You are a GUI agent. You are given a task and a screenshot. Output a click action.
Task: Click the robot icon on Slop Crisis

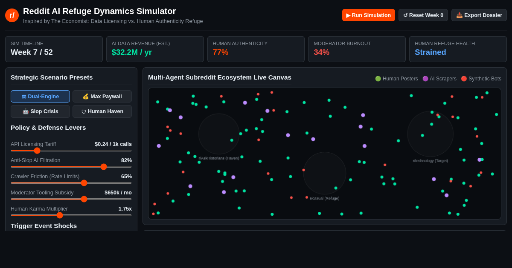[x=26, y=111]
